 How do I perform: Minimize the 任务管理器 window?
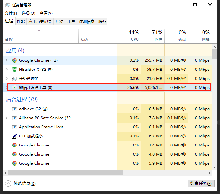[181, 5]
